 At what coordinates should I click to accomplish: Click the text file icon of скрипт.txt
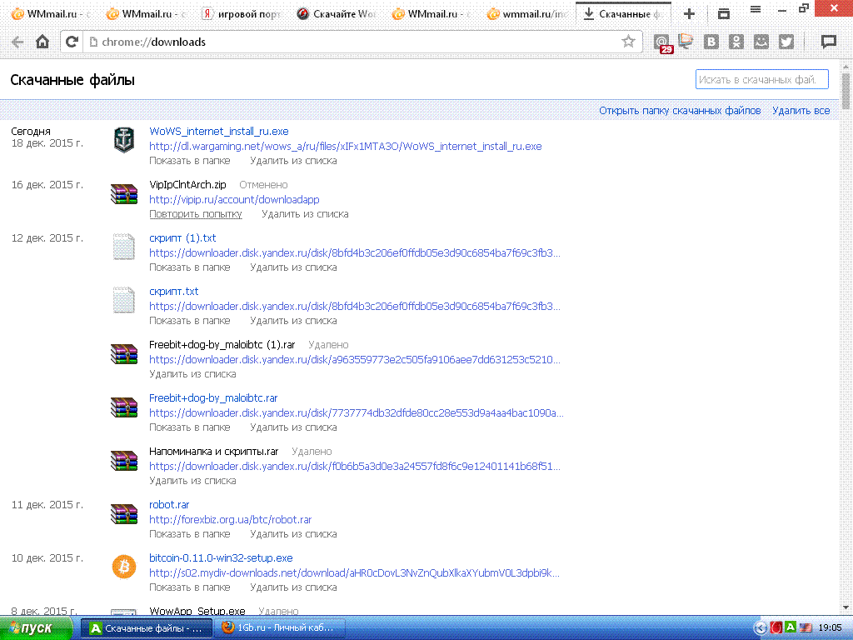(x=124, y=300)
